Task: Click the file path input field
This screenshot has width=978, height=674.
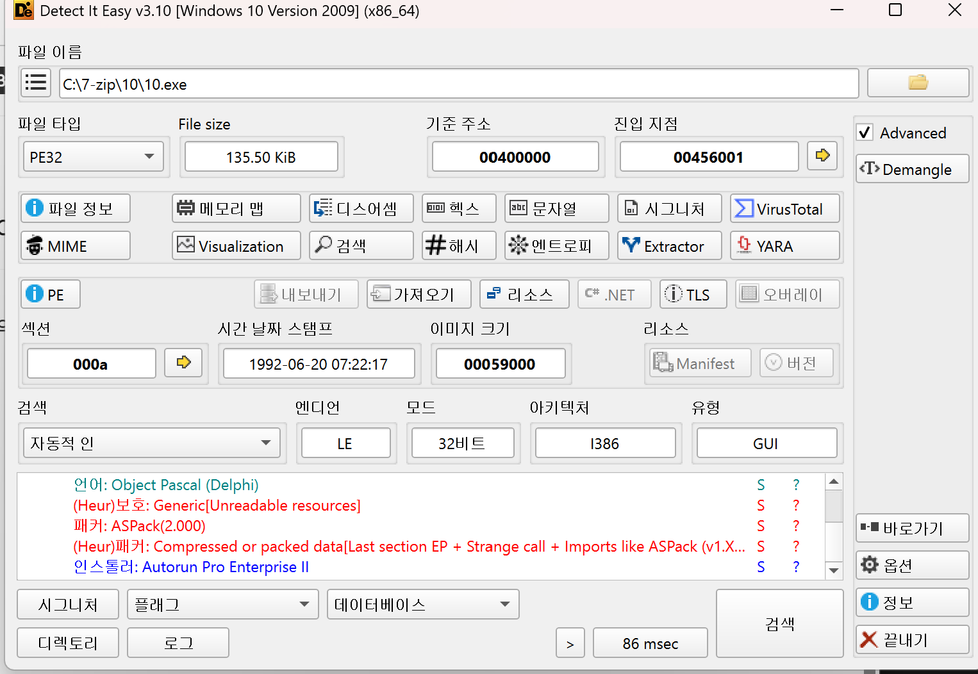Action: [459, 84]
